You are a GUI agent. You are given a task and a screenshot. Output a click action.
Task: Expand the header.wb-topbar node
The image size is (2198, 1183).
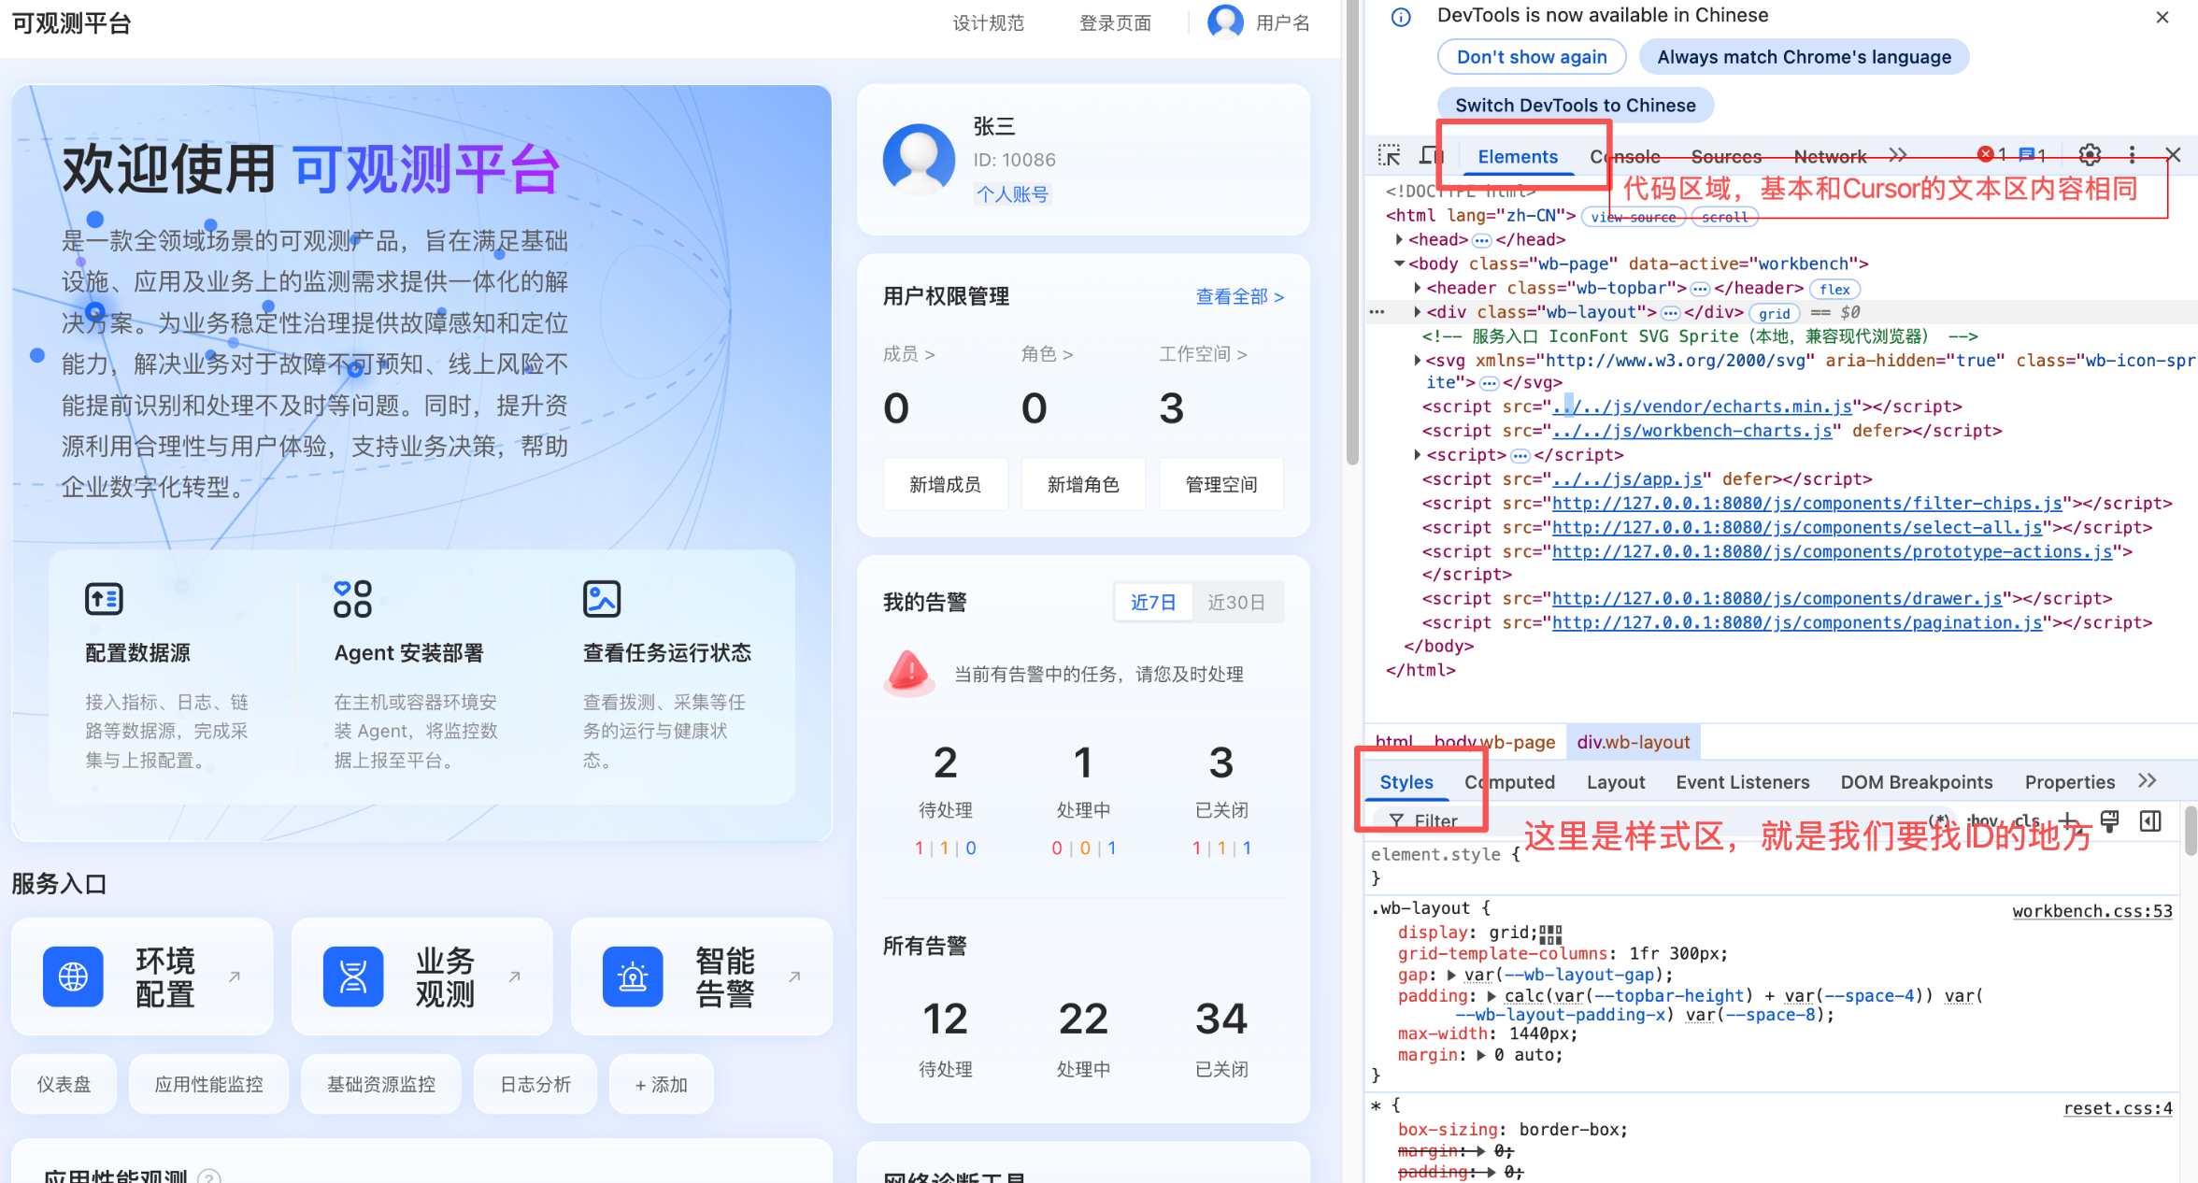coord(1417,288)
